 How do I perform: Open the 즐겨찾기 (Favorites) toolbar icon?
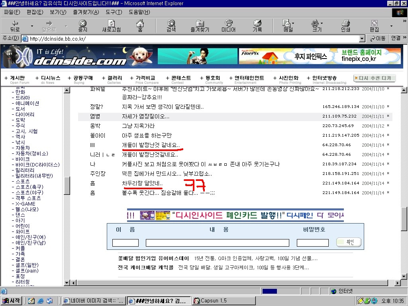pyautogui.click(x=200, y=26)
